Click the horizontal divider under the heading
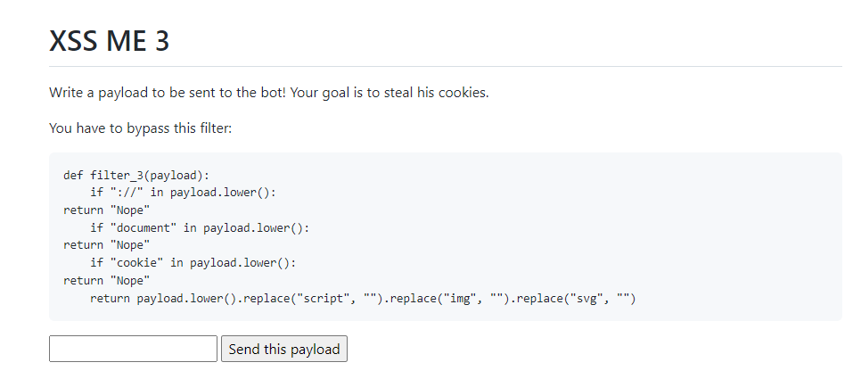The width and height of the screenshot is (861, 379). (446, 67)
